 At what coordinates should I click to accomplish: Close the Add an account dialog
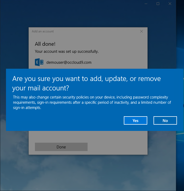pyautogui.click(x=142, y=31)
